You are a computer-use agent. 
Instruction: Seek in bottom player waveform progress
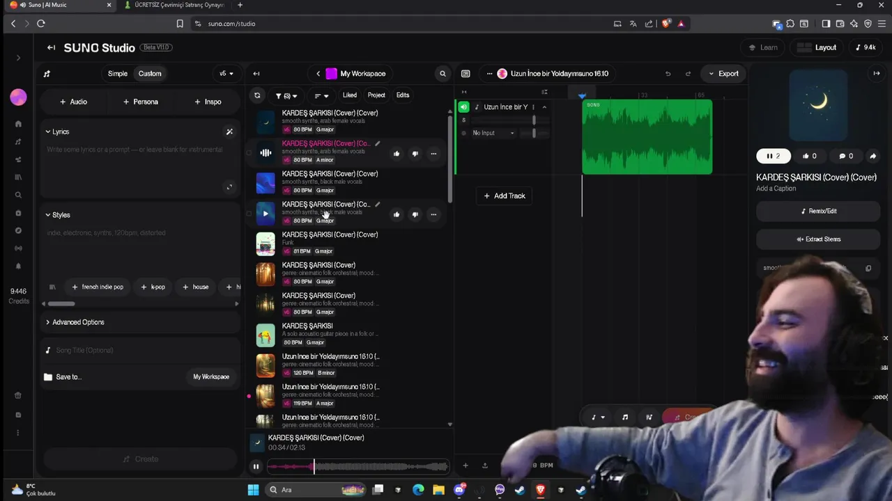357,467
